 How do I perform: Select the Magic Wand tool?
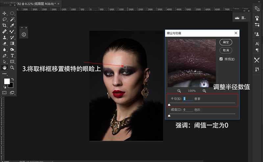(x=12, y=19)
